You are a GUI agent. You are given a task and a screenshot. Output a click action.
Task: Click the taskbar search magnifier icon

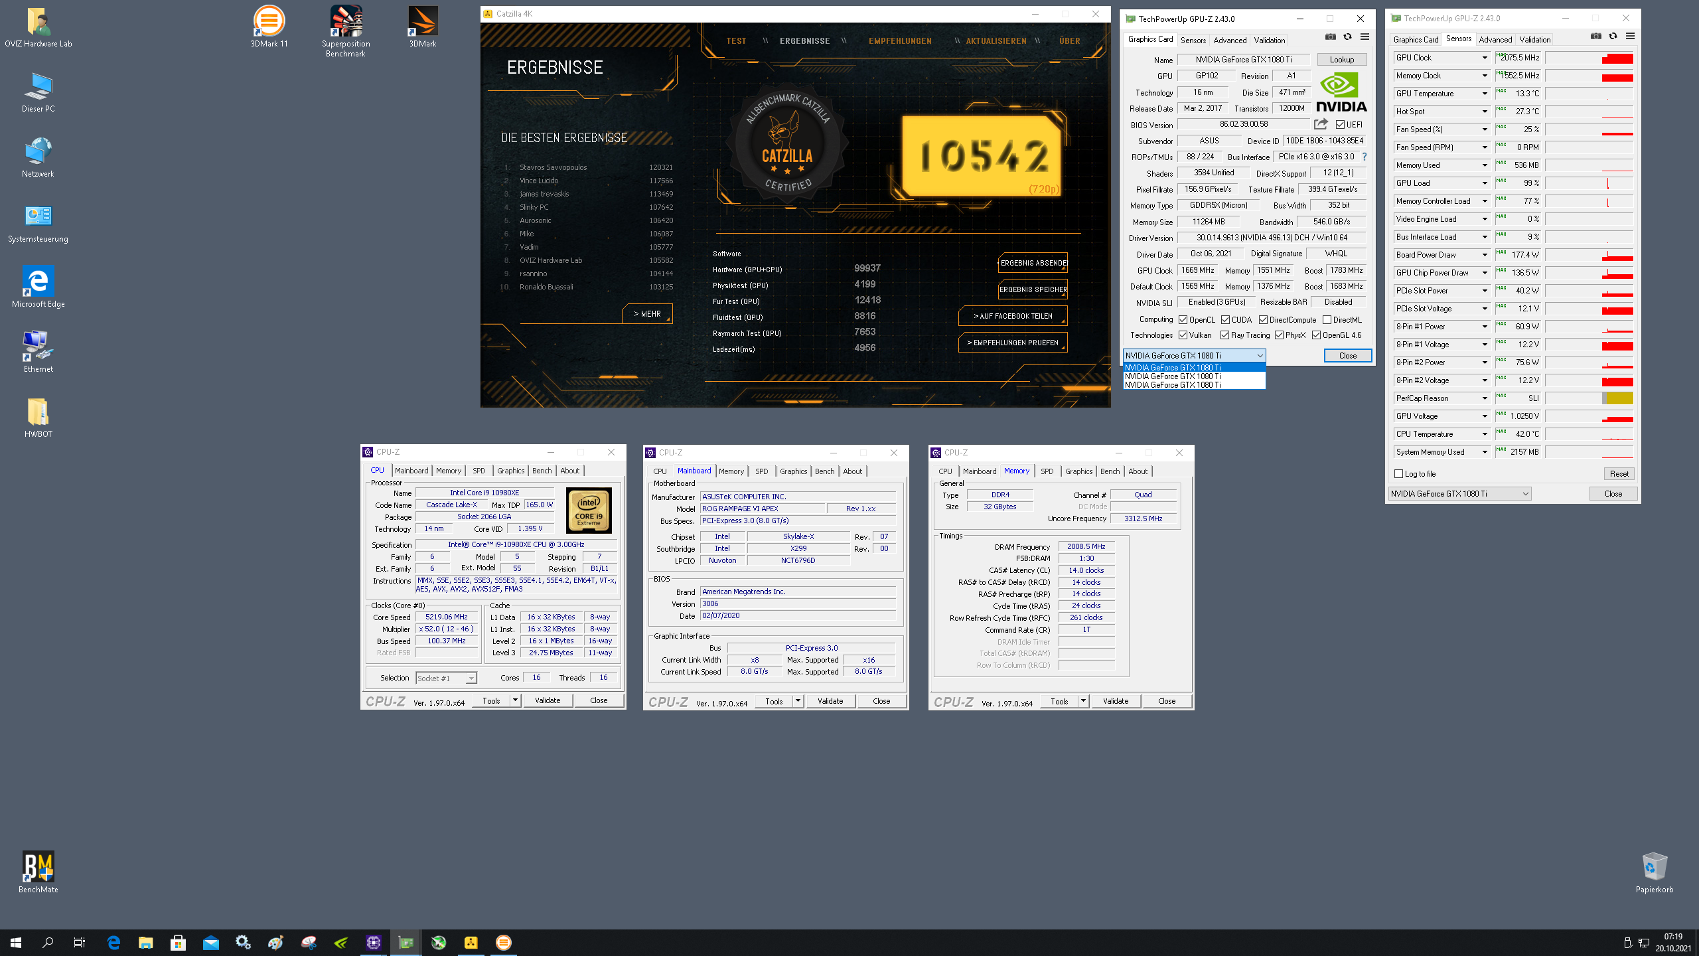click(x=48, y=942)
